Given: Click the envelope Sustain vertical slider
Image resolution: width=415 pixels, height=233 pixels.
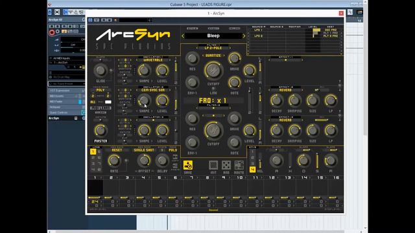Looking at the screenshot, I should tap(317, 161).
